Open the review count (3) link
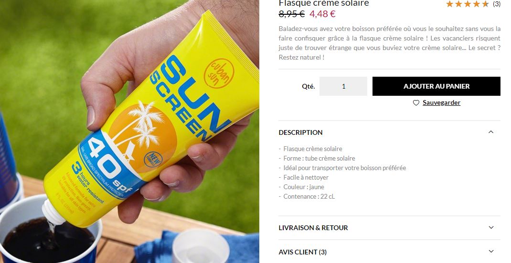 [496, 4]
